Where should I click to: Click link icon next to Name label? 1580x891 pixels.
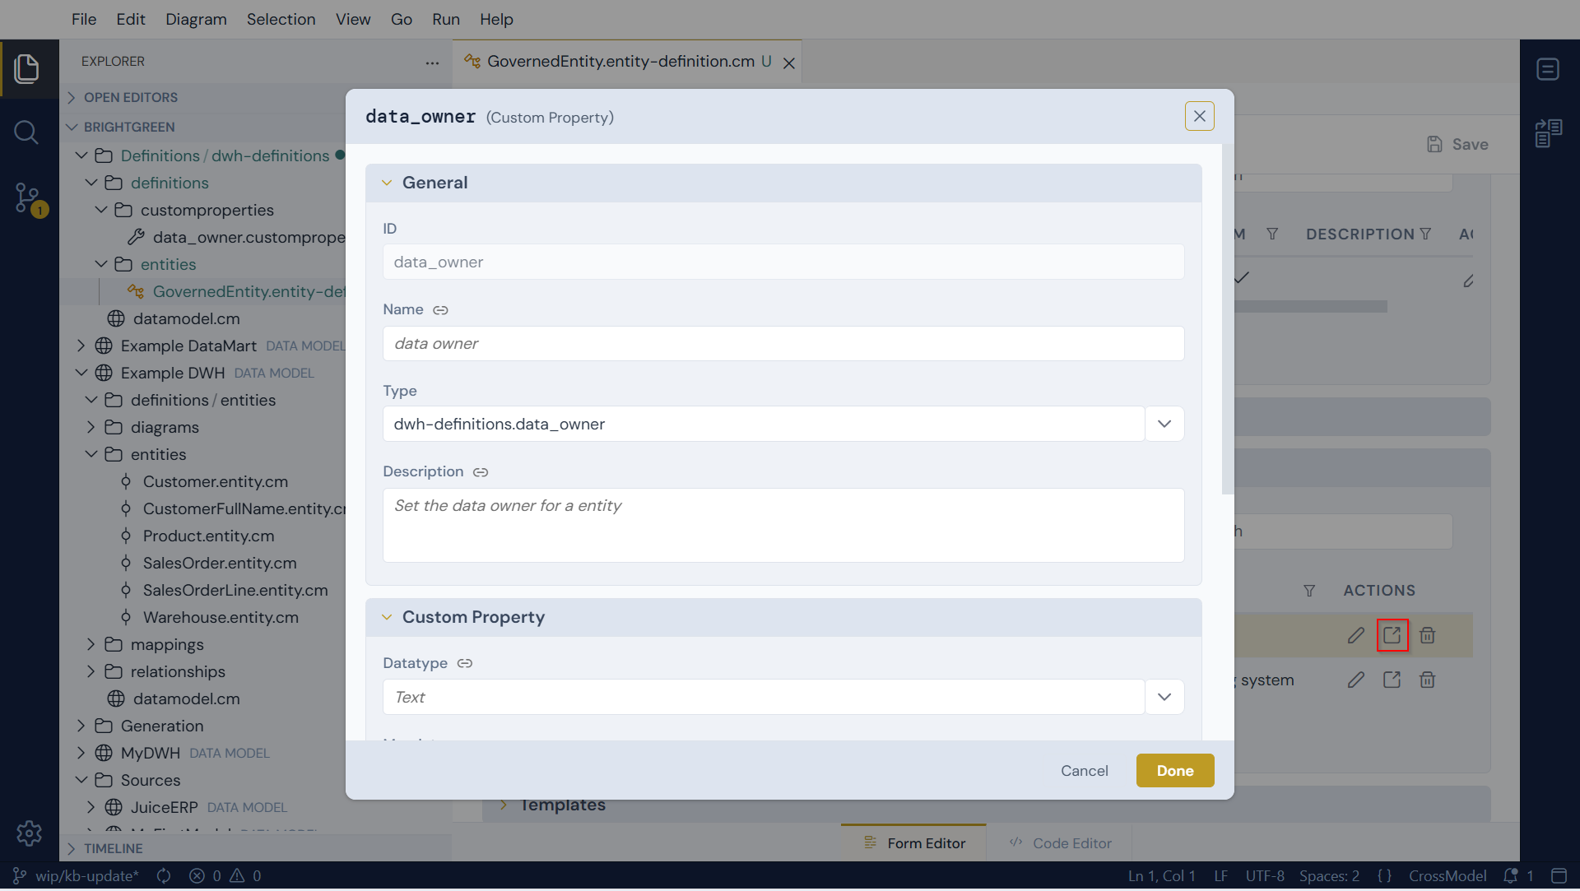[440, 310]
